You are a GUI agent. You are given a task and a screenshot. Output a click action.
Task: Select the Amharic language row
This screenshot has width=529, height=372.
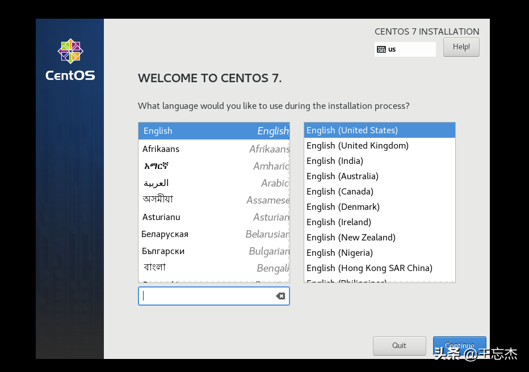tap(214, 166)
